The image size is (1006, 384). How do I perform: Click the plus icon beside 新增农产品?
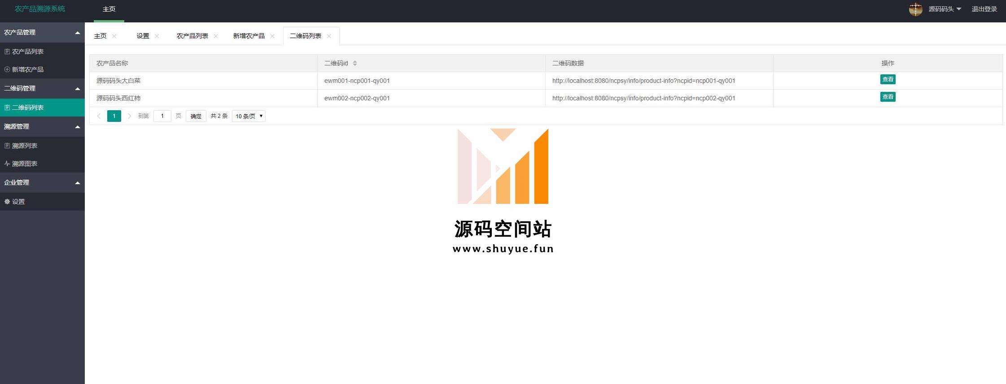[7, 69]
